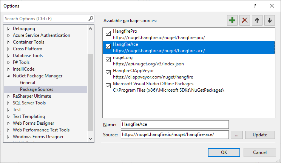Disable the HangfireCIAppVeyor source checkbox
Viewport: 281px width, 163px height.
click(108, 73)
